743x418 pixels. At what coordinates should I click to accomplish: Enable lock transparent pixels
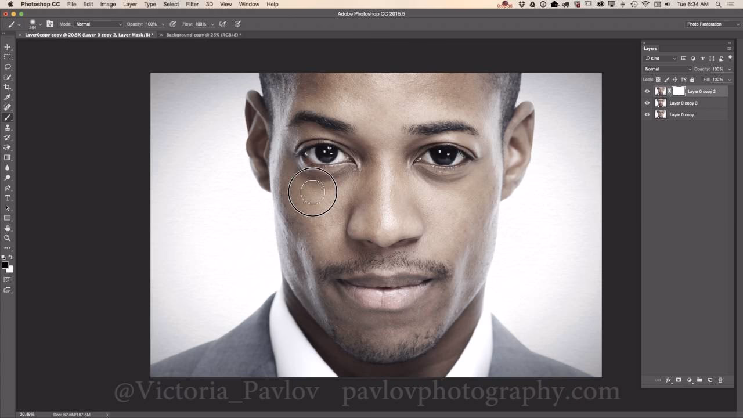(x=658, y=80)
